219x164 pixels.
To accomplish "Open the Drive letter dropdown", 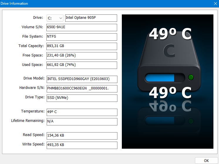I will pyautogui.click(x=55, y=18).
